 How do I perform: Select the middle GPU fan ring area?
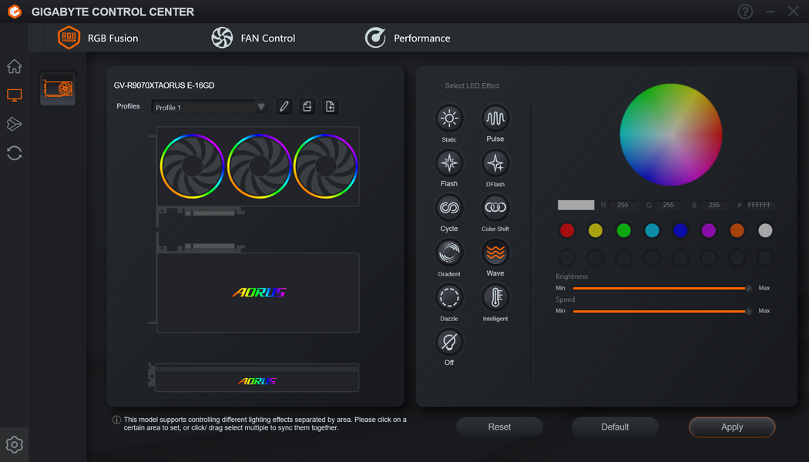coord(258,166)
